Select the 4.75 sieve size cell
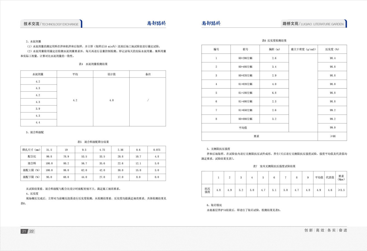Screen dimensions: 367x251 102,150
